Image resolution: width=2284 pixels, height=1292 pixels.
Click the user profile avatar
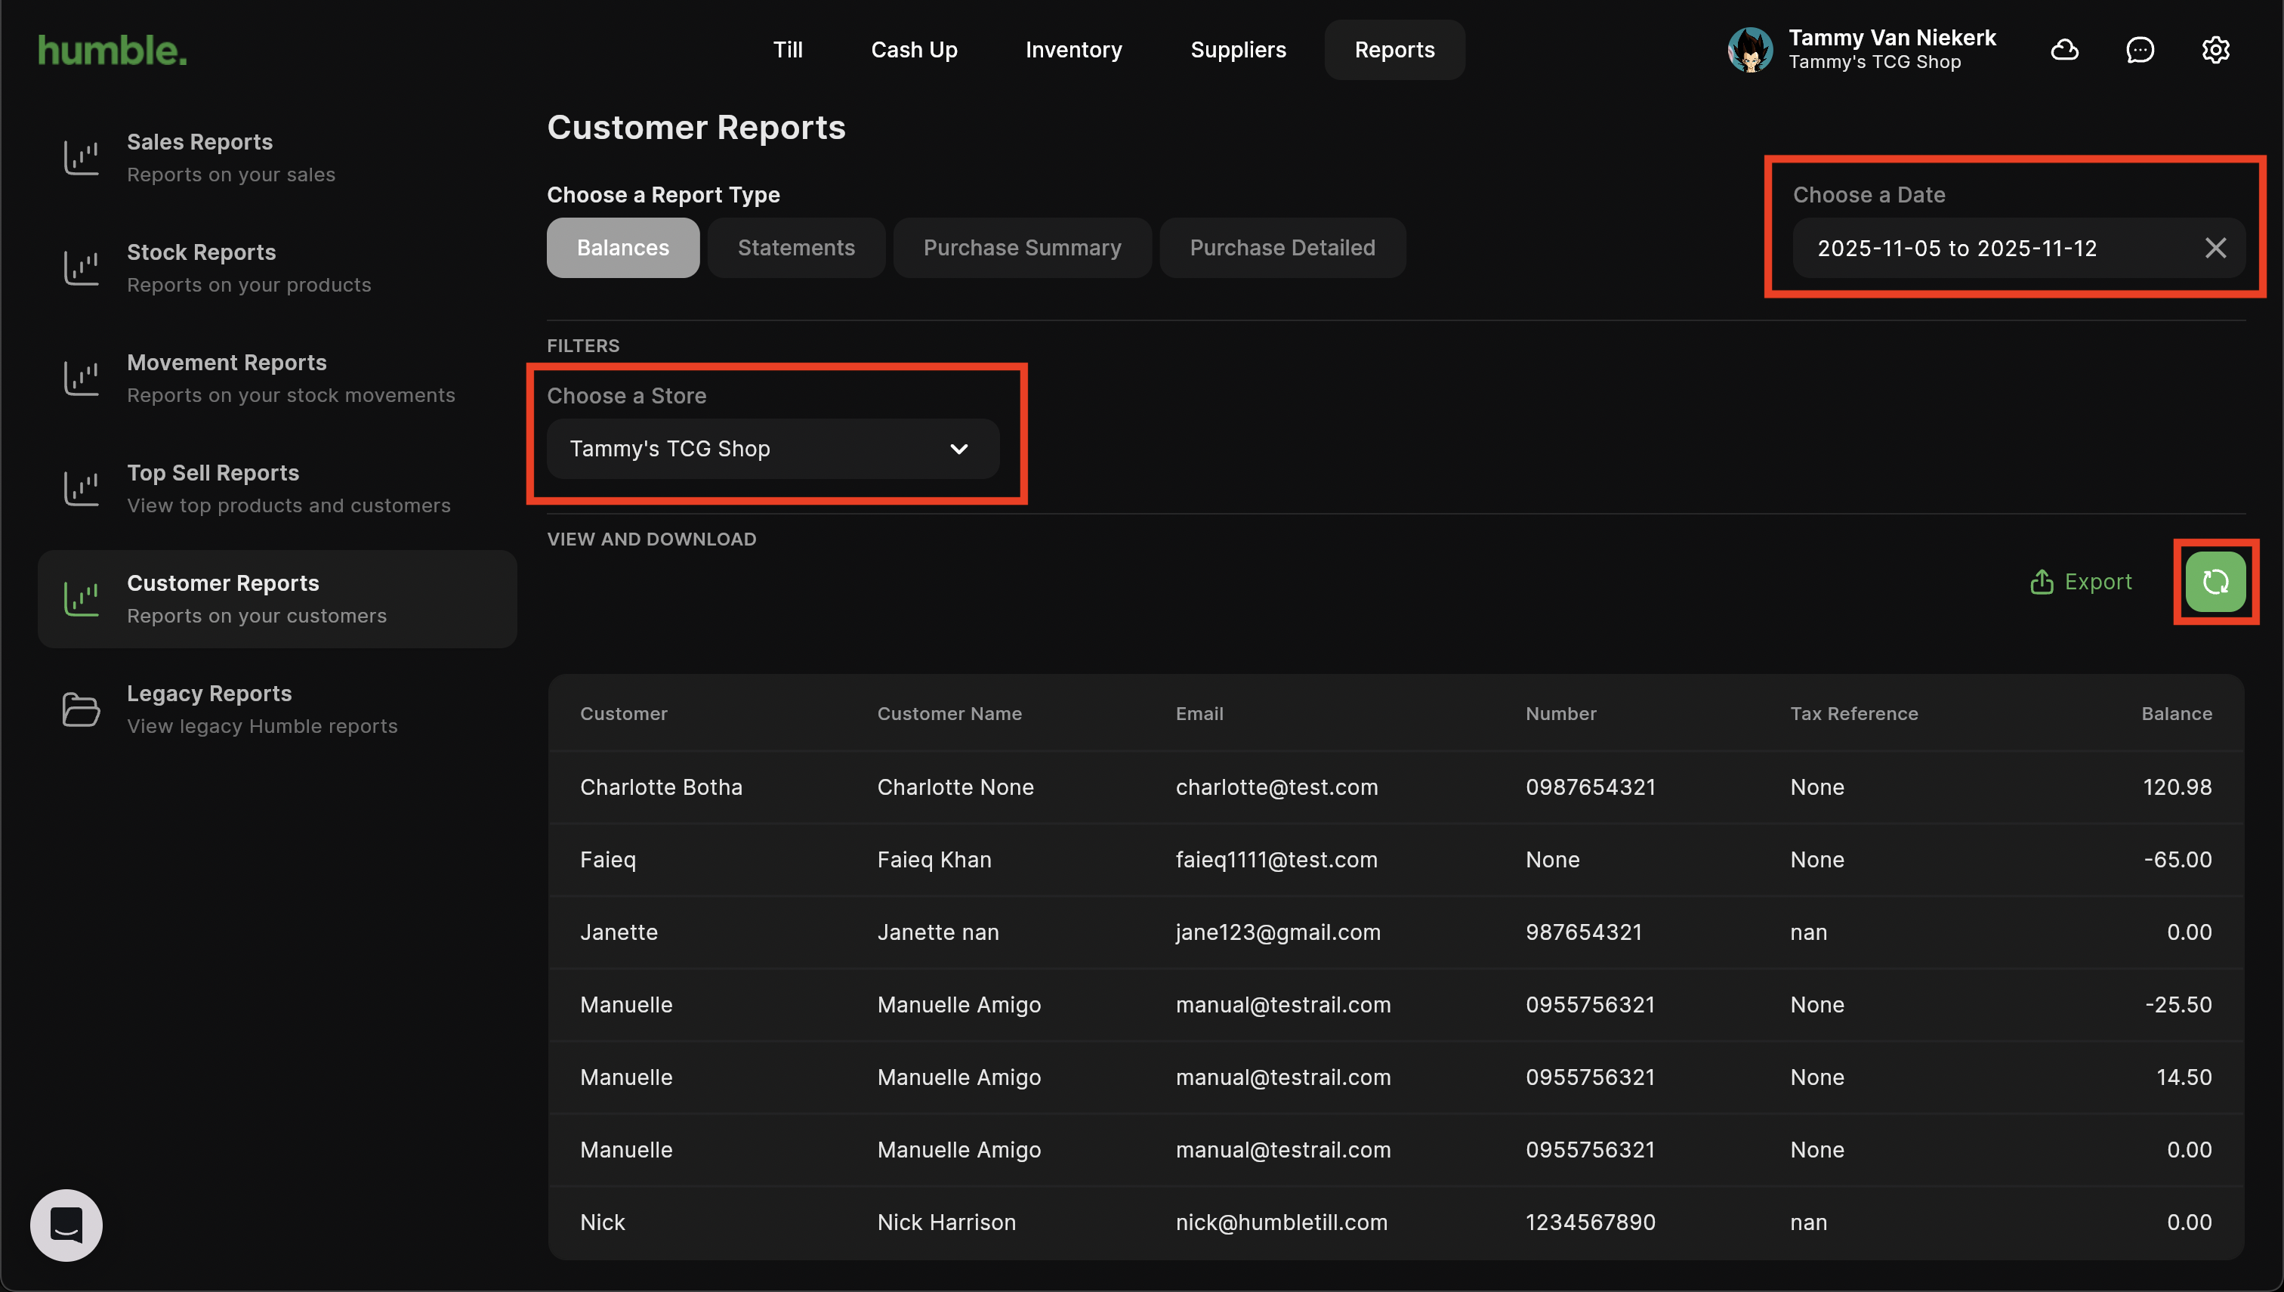[1749, 50]
